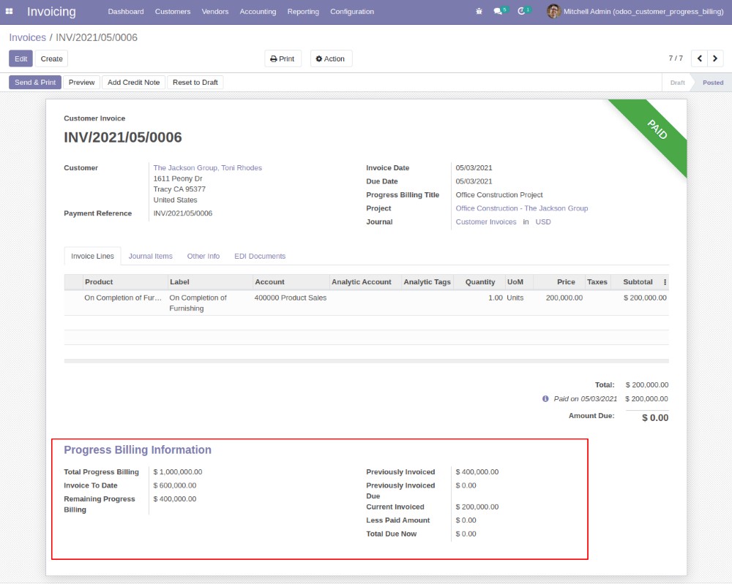Viewport: 732px width, 584px height.
Task: Click Mitchell Admin user avatar
Action: [553, 12]
